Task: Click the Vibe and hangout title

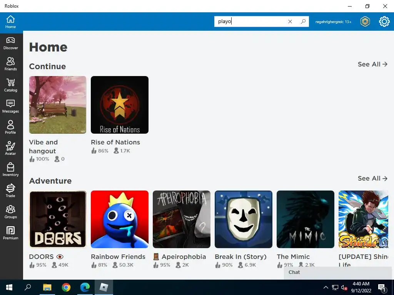Action: click(x=43, y=146)
